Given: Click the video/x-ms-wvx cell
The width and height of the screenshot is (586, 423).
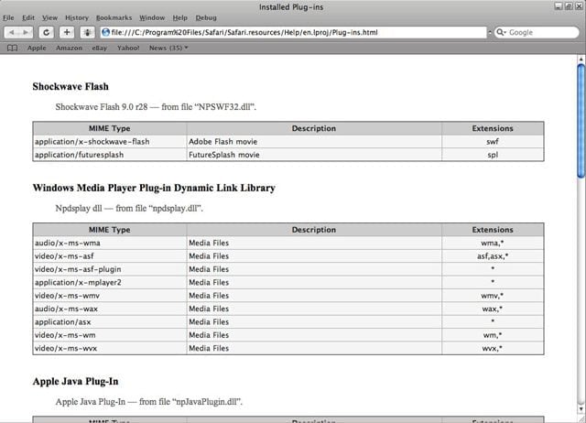Looking at the screenshot, I should tap(110, 348).
